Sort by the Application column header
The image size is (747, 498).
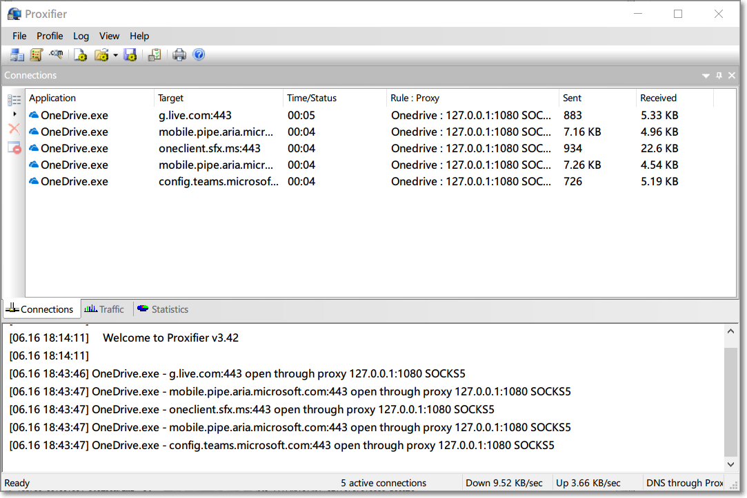tap(90, 98)
